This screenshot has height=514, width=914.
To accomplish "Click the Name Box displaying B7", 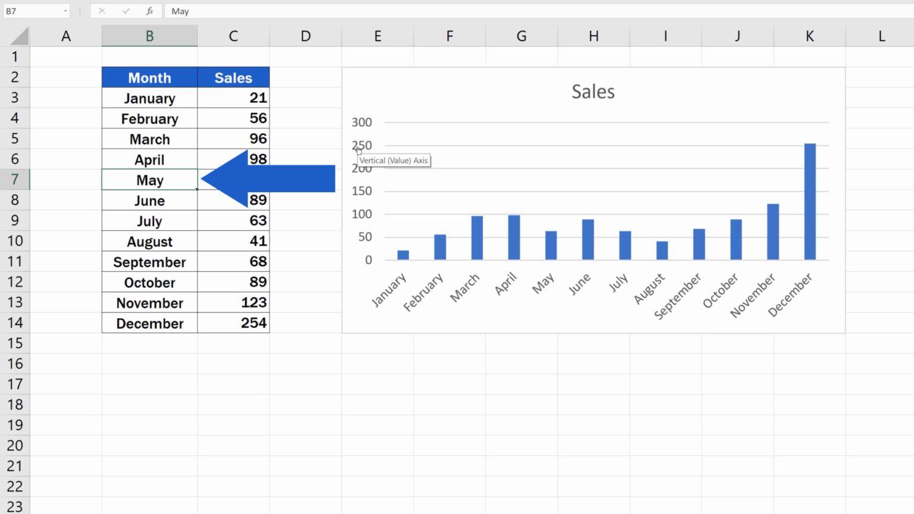I will (33, 11).
